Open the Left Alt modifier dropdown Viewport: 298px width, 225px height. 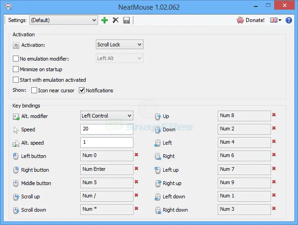[120, 58]
